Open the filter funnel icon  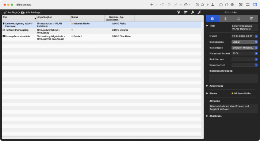pos(179,12)
